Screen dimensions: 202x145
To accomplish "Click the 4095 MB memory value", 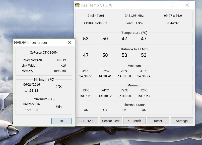I will click(59, 71).
